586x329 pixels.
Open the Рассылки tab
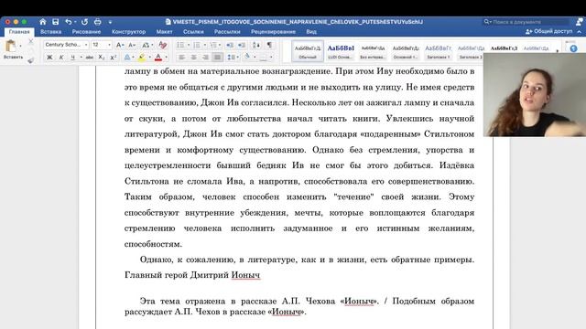pos(227,32)
